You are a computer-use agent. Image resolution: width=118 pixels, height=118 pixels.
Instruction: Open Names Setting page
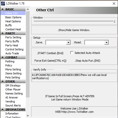point(14,93)
